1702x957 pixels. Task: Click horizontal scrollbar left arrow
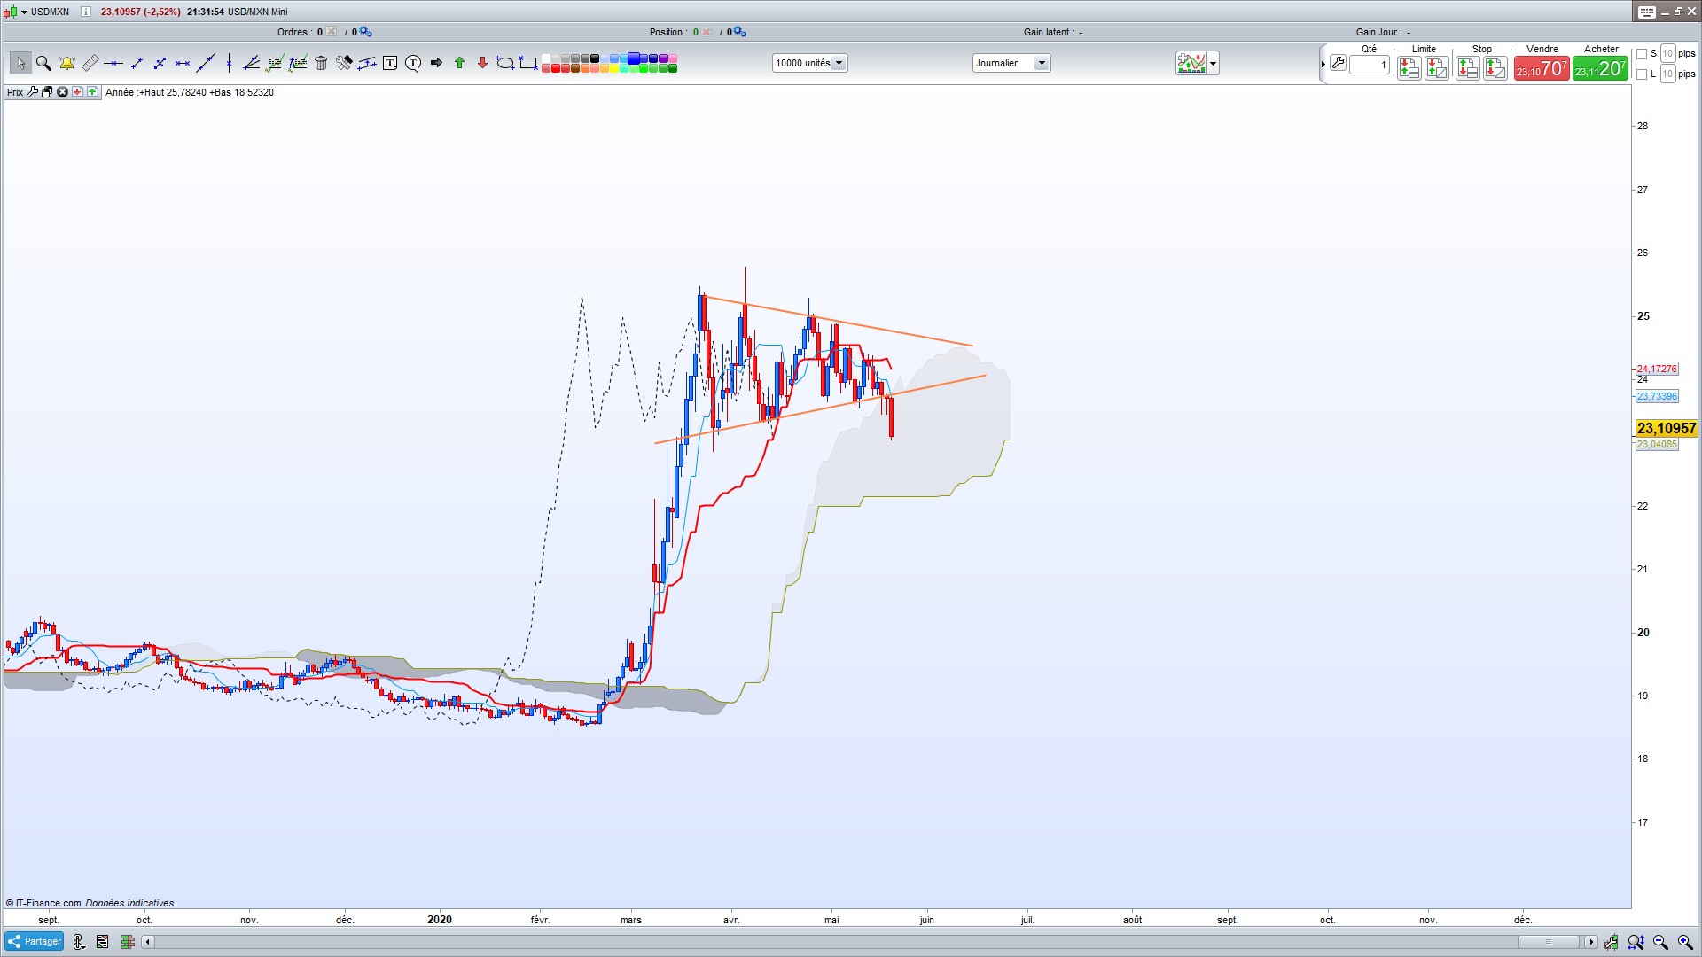148,942
